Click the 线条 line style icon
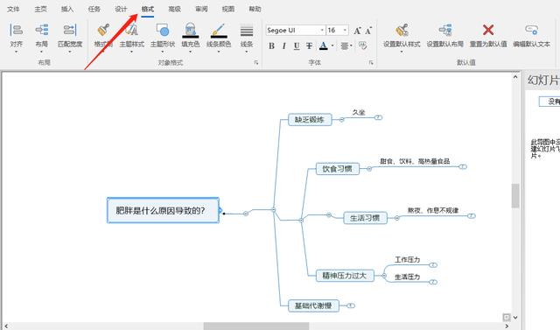560x330 pixels. 247,31
